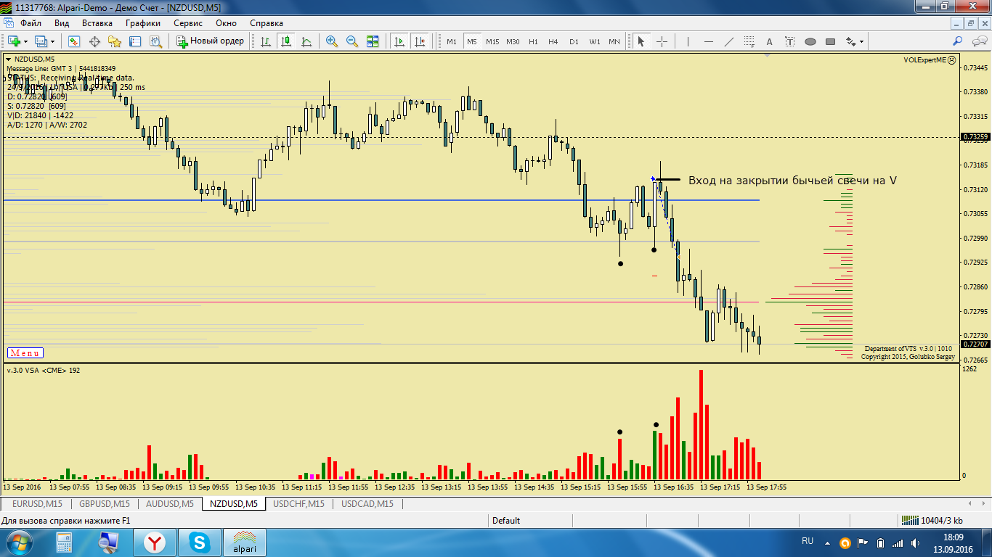Open the Windows Start button
The image size is (992, 557).
tap(18, 542)
